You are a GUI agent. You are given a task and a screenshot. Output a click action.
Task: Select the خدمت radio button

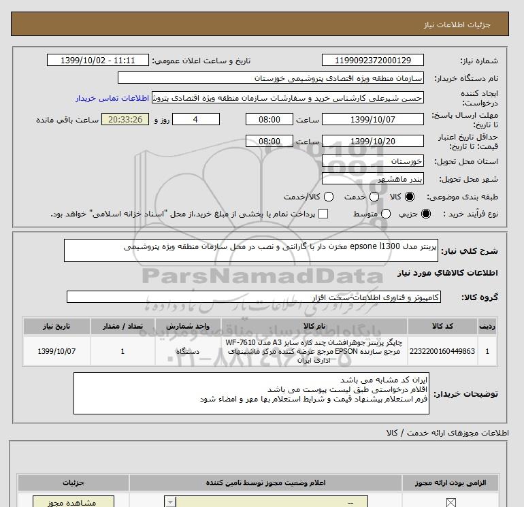click(374, 197)
